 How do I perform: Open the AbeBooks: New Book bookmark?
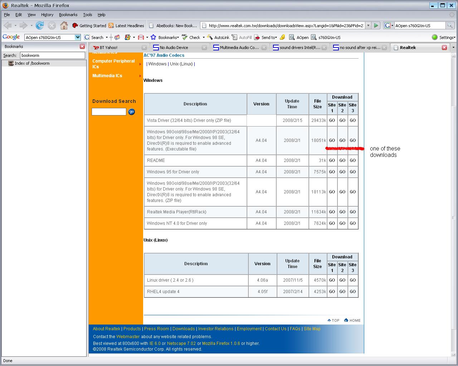point(173,26)
